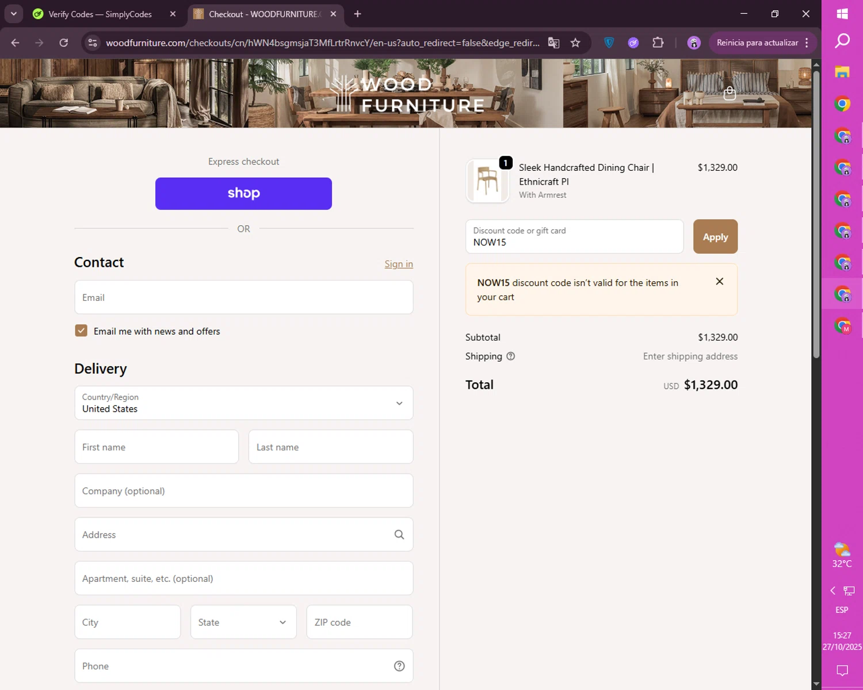Click the Apply discount button

coord(715,236)
